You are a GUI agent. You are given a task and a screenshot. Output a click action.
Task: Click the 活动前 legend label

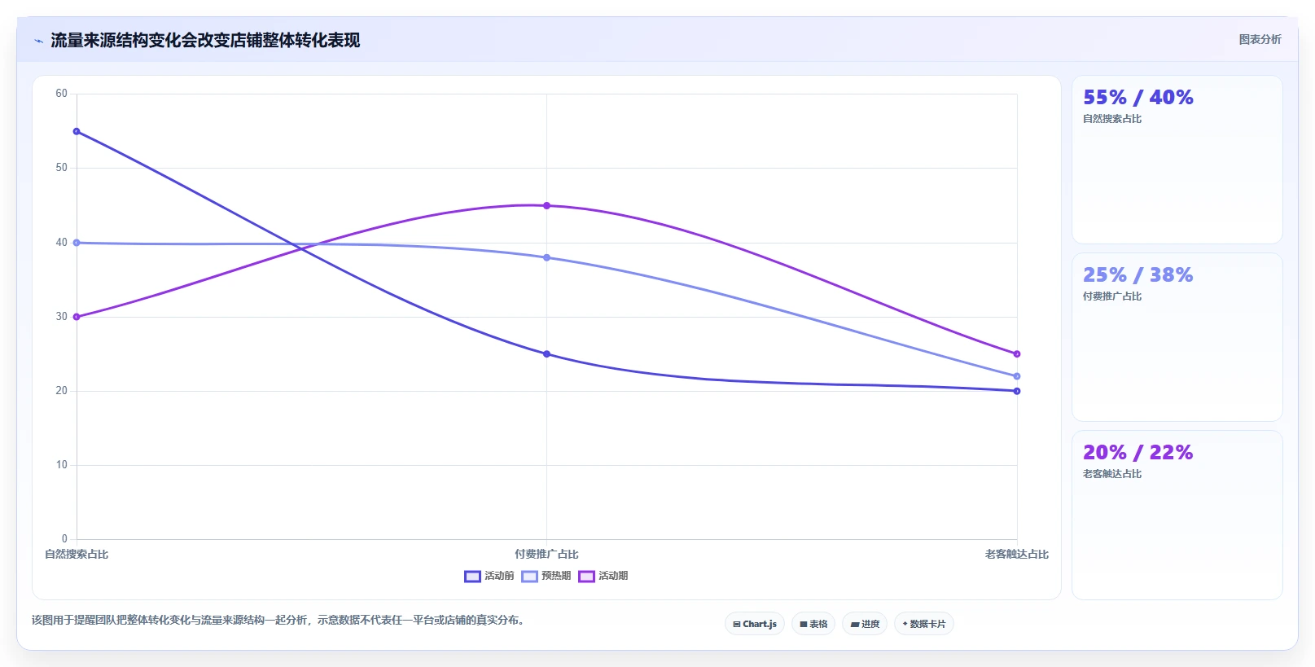pos(499,576)
